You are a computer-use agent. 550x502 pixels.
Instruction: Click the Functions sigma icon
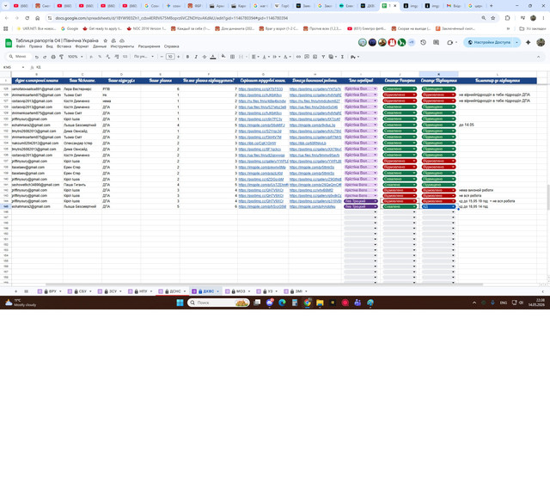pos(342,57)
